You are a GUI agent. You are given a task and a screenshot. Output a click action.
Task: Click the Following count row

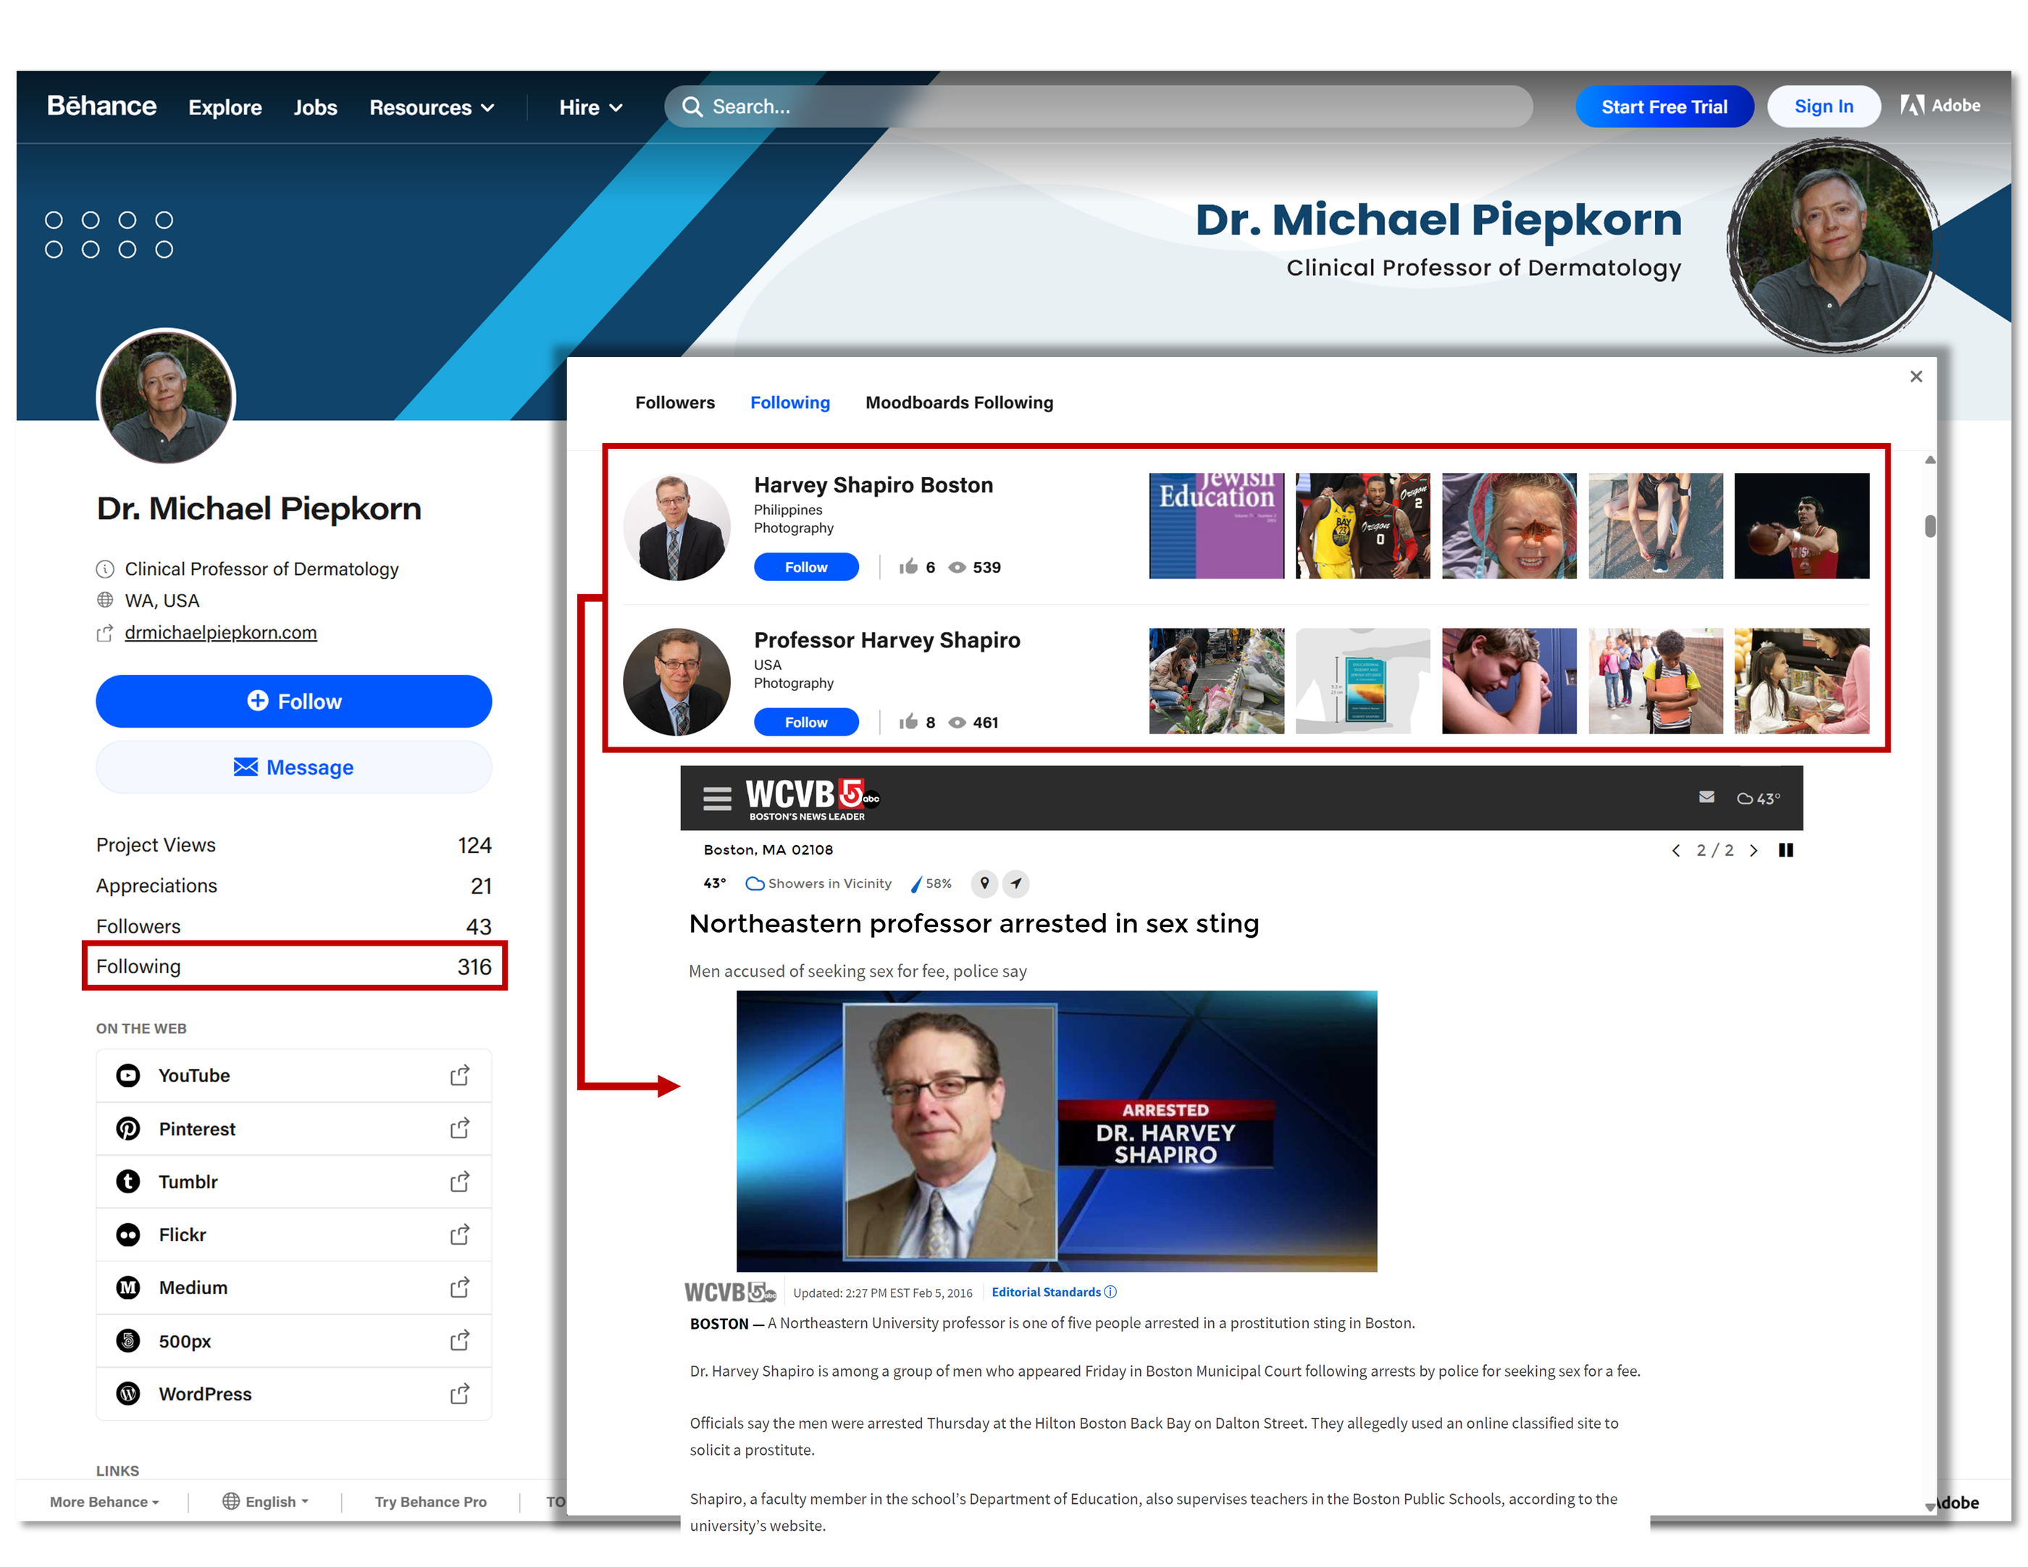click(294, 967)
